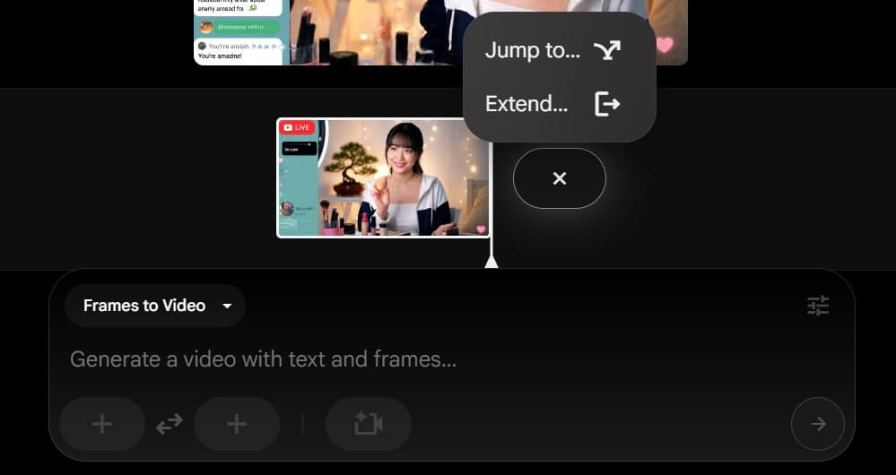Click the branching arrows icon beside Jump to
This screenshot has height=475, width=896.
coord(607,50)
